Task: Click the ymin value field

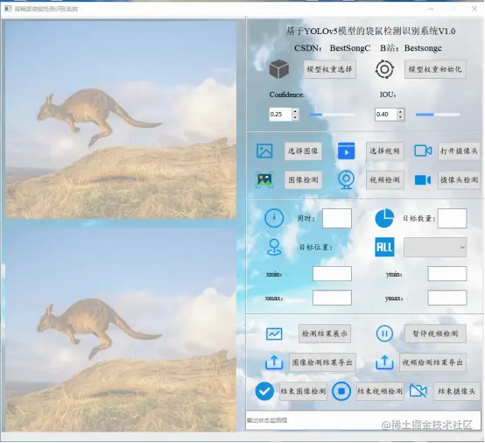Action: pyautogui.click(x=447, y=273)
